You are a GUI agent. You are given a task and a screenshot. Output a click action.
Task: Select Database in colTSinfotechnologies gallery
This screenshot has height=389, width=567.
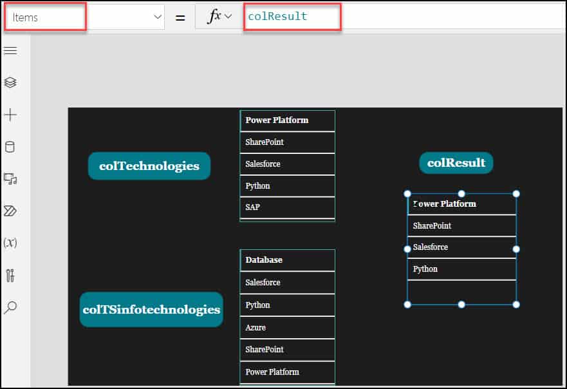tap(288, 260)
